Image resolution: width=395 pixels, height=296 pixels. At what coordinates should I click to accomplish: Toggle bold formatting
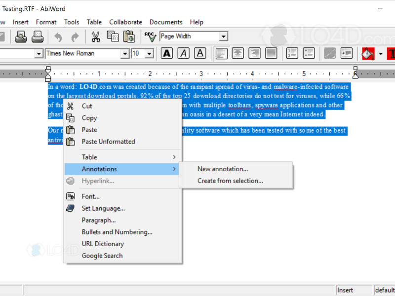click(167, 53)
